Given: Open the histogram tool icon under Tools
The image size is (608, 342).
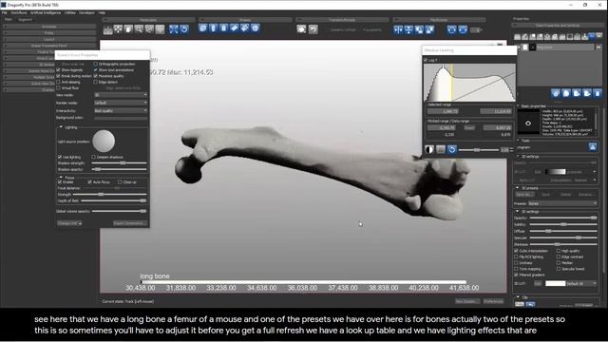Looking at the screenshot, I should (593, 146).
